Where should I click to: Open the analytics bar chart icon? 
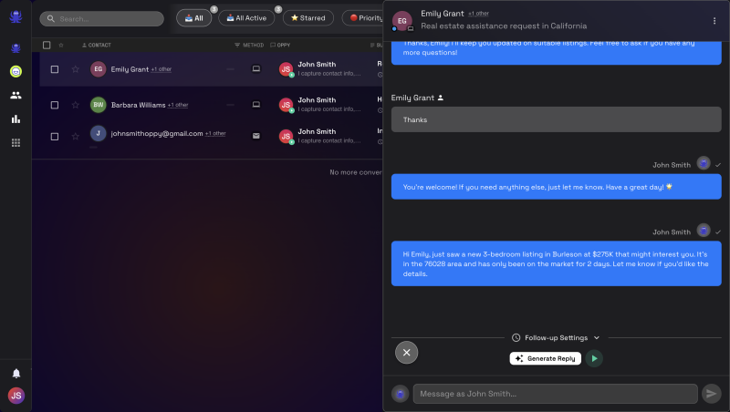tap(16, 119)
